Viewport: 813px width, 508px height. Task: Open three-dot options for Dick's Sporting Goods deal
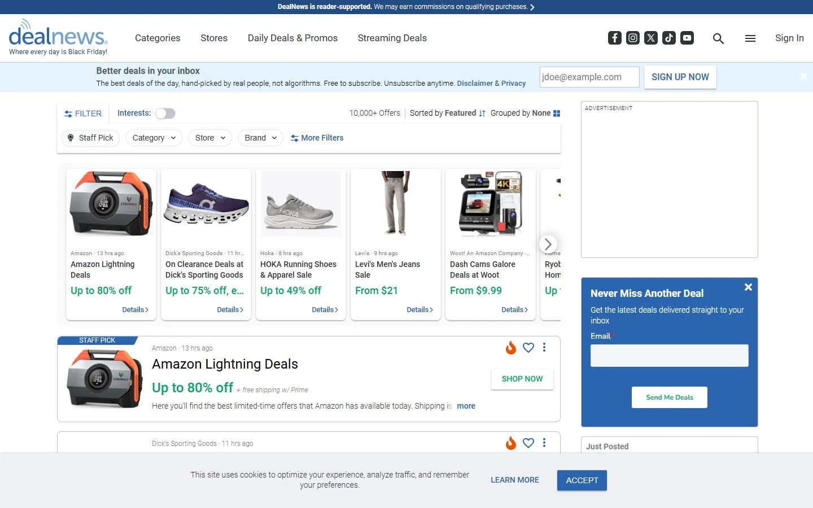544,443
